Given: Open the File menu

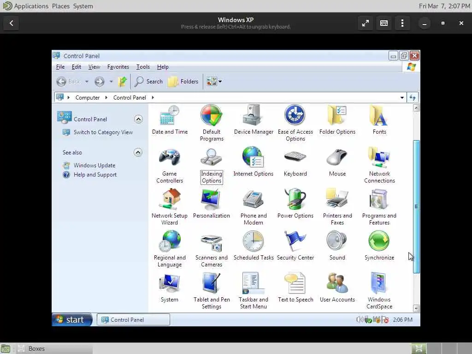Looking at the screenshot, I should pyautogui.click(x=60, y=67).
